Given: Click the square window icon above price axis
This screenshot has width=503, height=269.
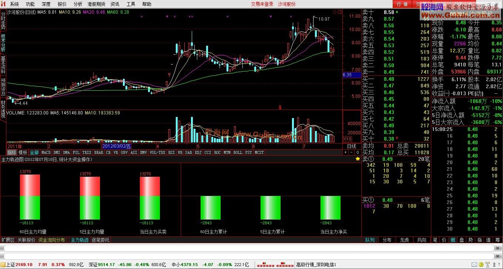Looking at the screenshot, I should [339, 11].
